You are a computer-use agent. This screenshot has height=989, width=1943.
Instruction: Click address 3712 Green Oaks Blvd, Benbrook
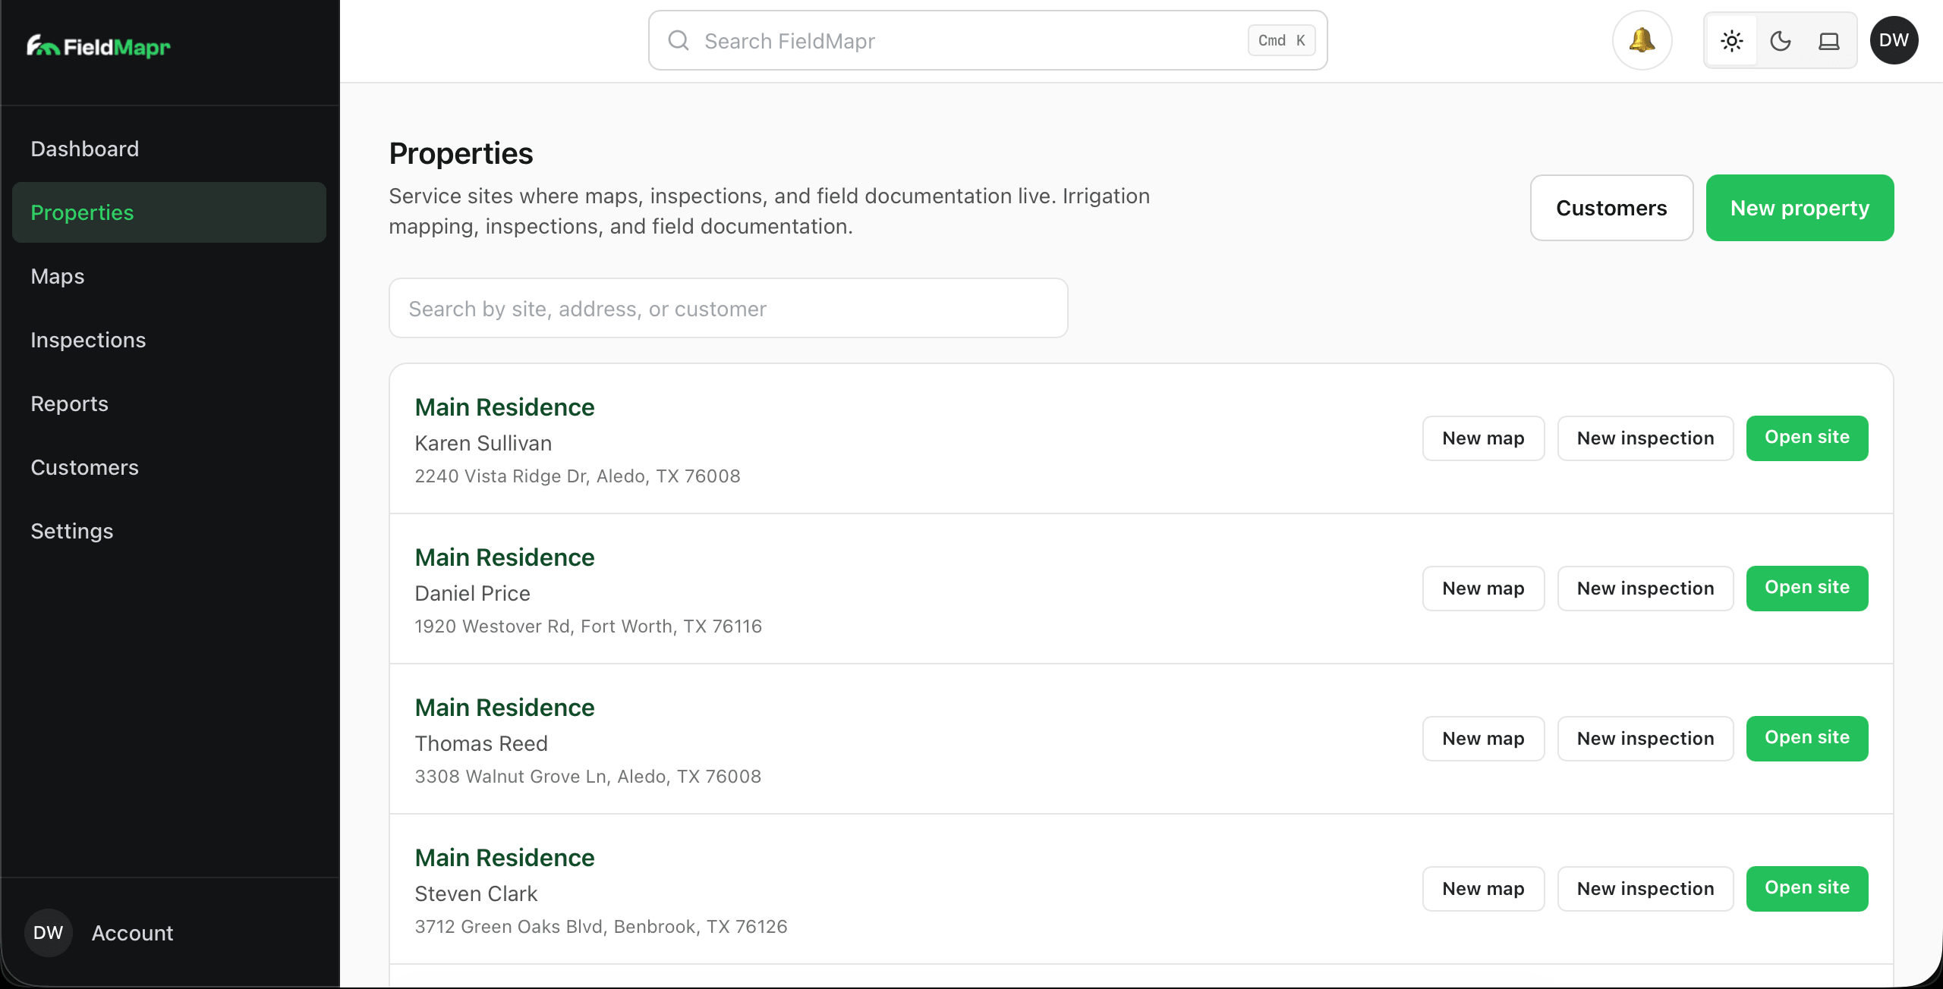[601, 926]
